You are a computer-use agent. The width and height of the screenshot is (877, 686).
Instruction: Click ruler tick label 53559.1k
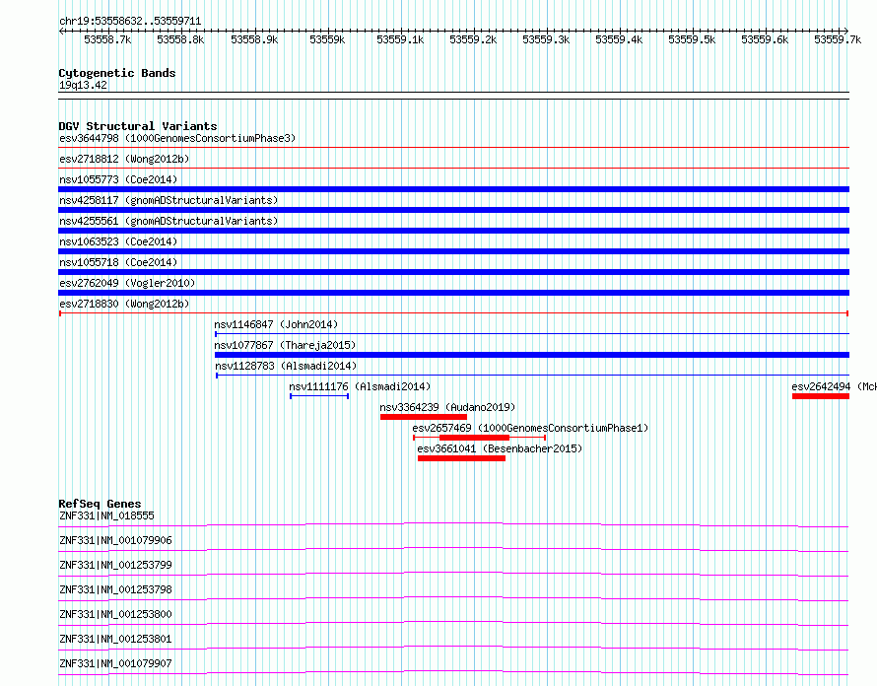click(x=400, y=39)
